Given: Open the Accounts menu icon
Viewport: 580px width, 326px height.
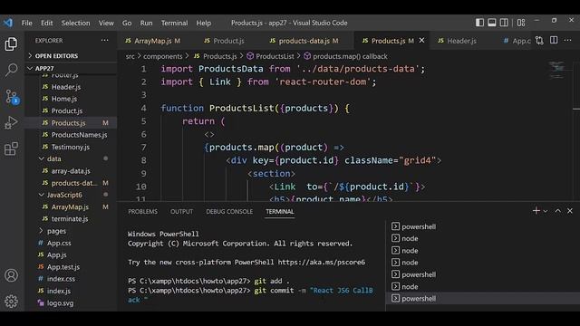Looking at the screenshot, I should (x=11, y=275).
